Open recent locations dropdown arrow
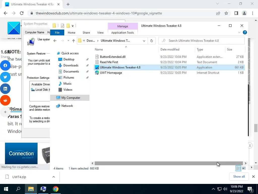This screenshot has height=194, width=258. point(68,41)
